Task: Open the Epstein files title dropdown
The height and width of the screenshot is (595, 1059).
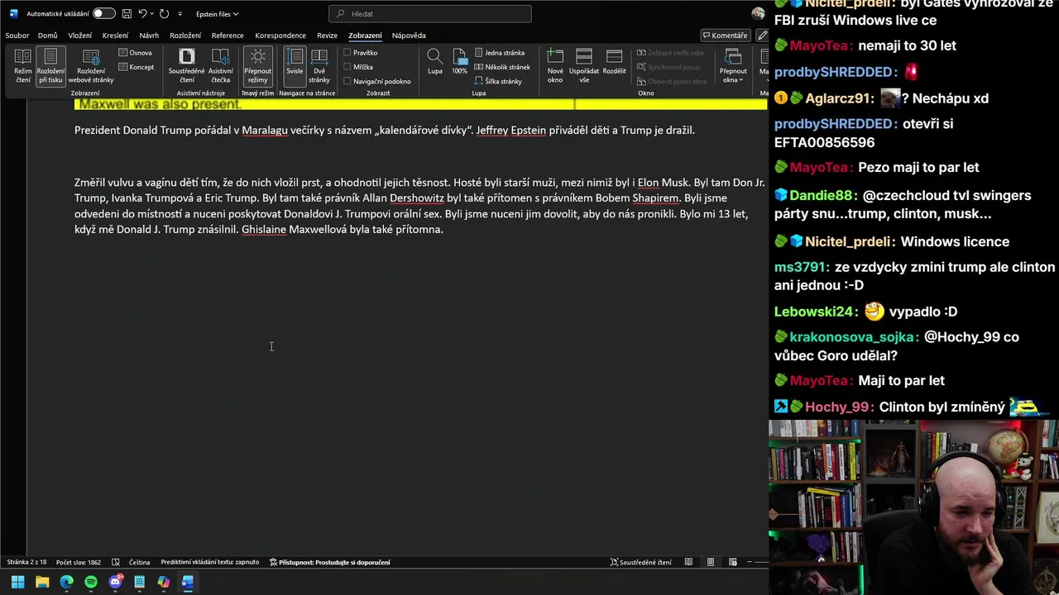Action: tap(217, 14)
